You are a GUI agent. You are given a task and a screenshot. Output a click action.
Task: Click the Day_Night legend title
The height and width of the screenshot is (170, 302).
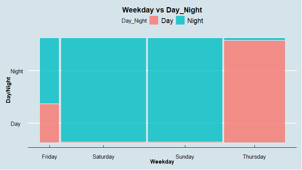click(134, 21)
